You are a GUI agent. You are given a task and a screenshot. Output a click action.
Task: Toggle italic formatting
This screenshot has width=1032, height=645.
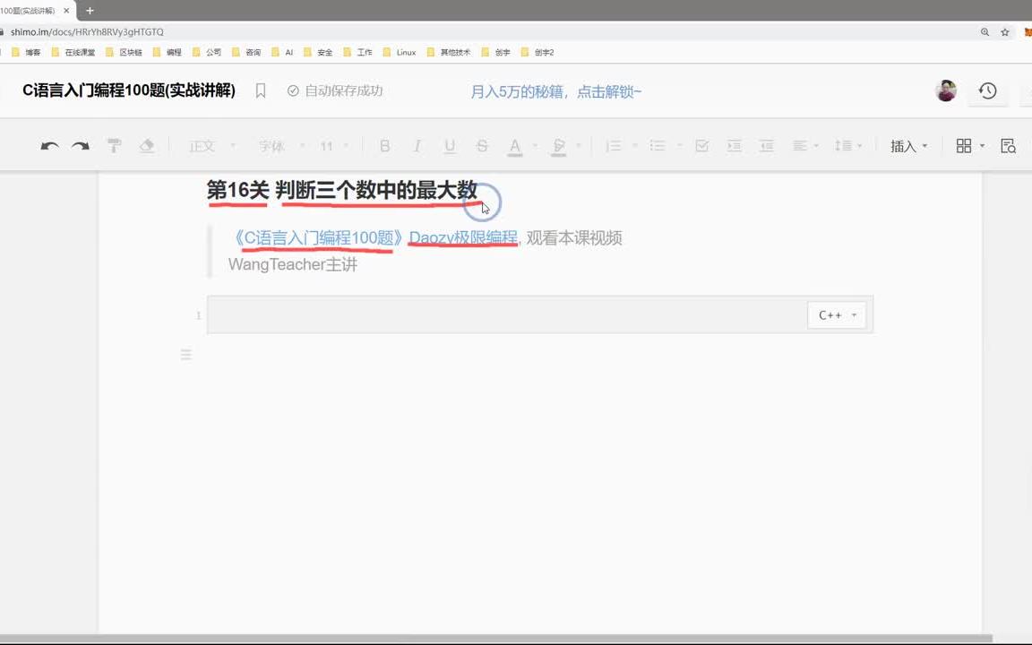417,145
